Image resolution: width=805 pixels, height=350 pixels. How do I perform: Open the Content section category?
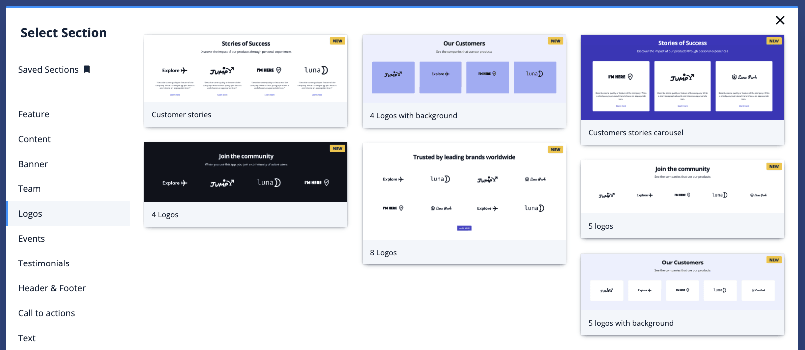pos(34,139)
